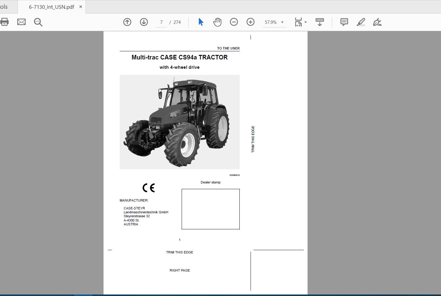The width and height of the screenshot is (441, 296).
Task: Click the 'A-4300 St.' address line
Action: 131,220
